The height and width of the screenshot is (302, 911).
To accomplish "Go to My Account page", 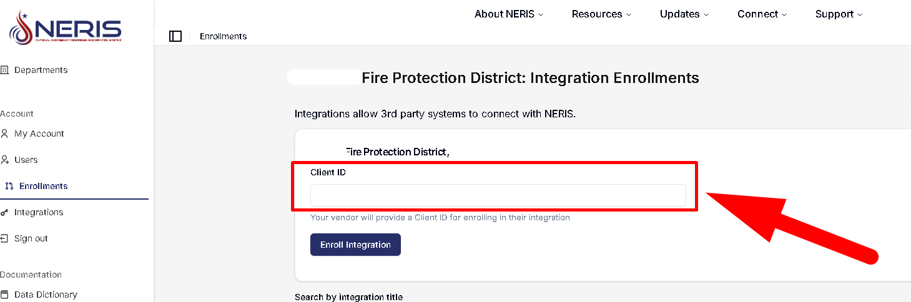I will click(39, 134).
